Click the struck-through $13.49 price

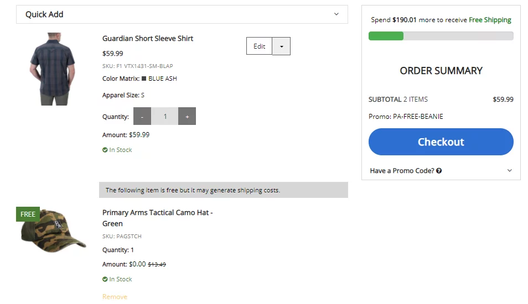point(157,265)
